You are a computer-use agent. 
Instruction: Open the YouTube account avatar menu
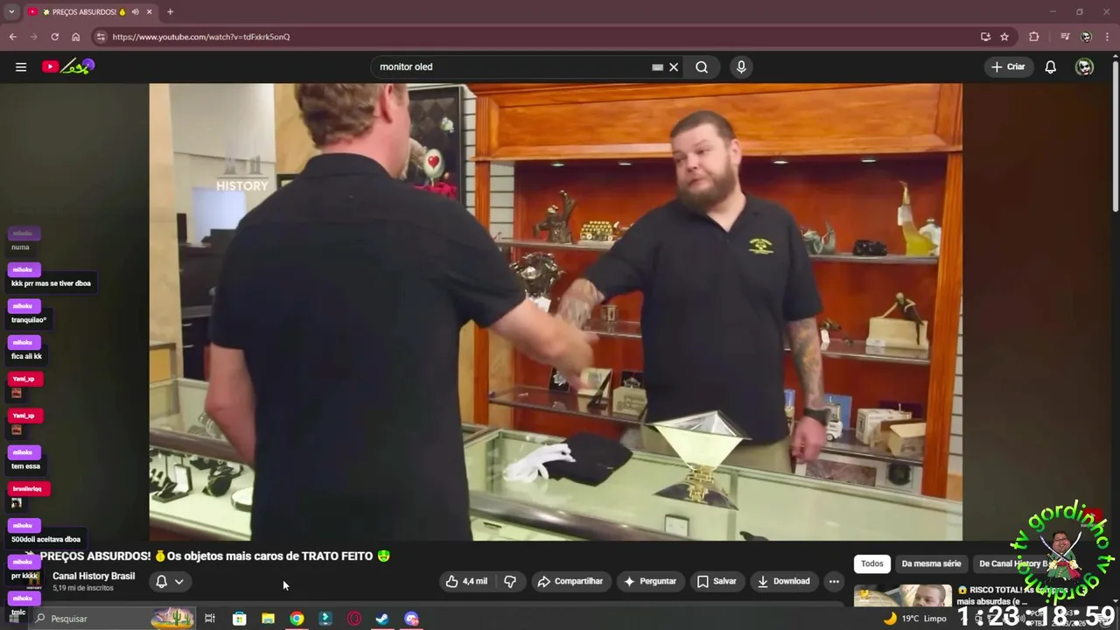[1084, 66]
